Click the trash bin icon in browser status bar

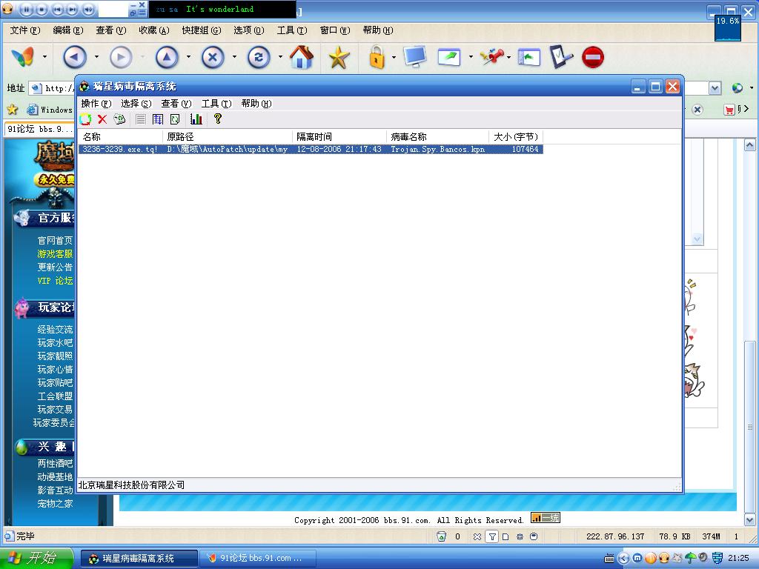point(442,536)
